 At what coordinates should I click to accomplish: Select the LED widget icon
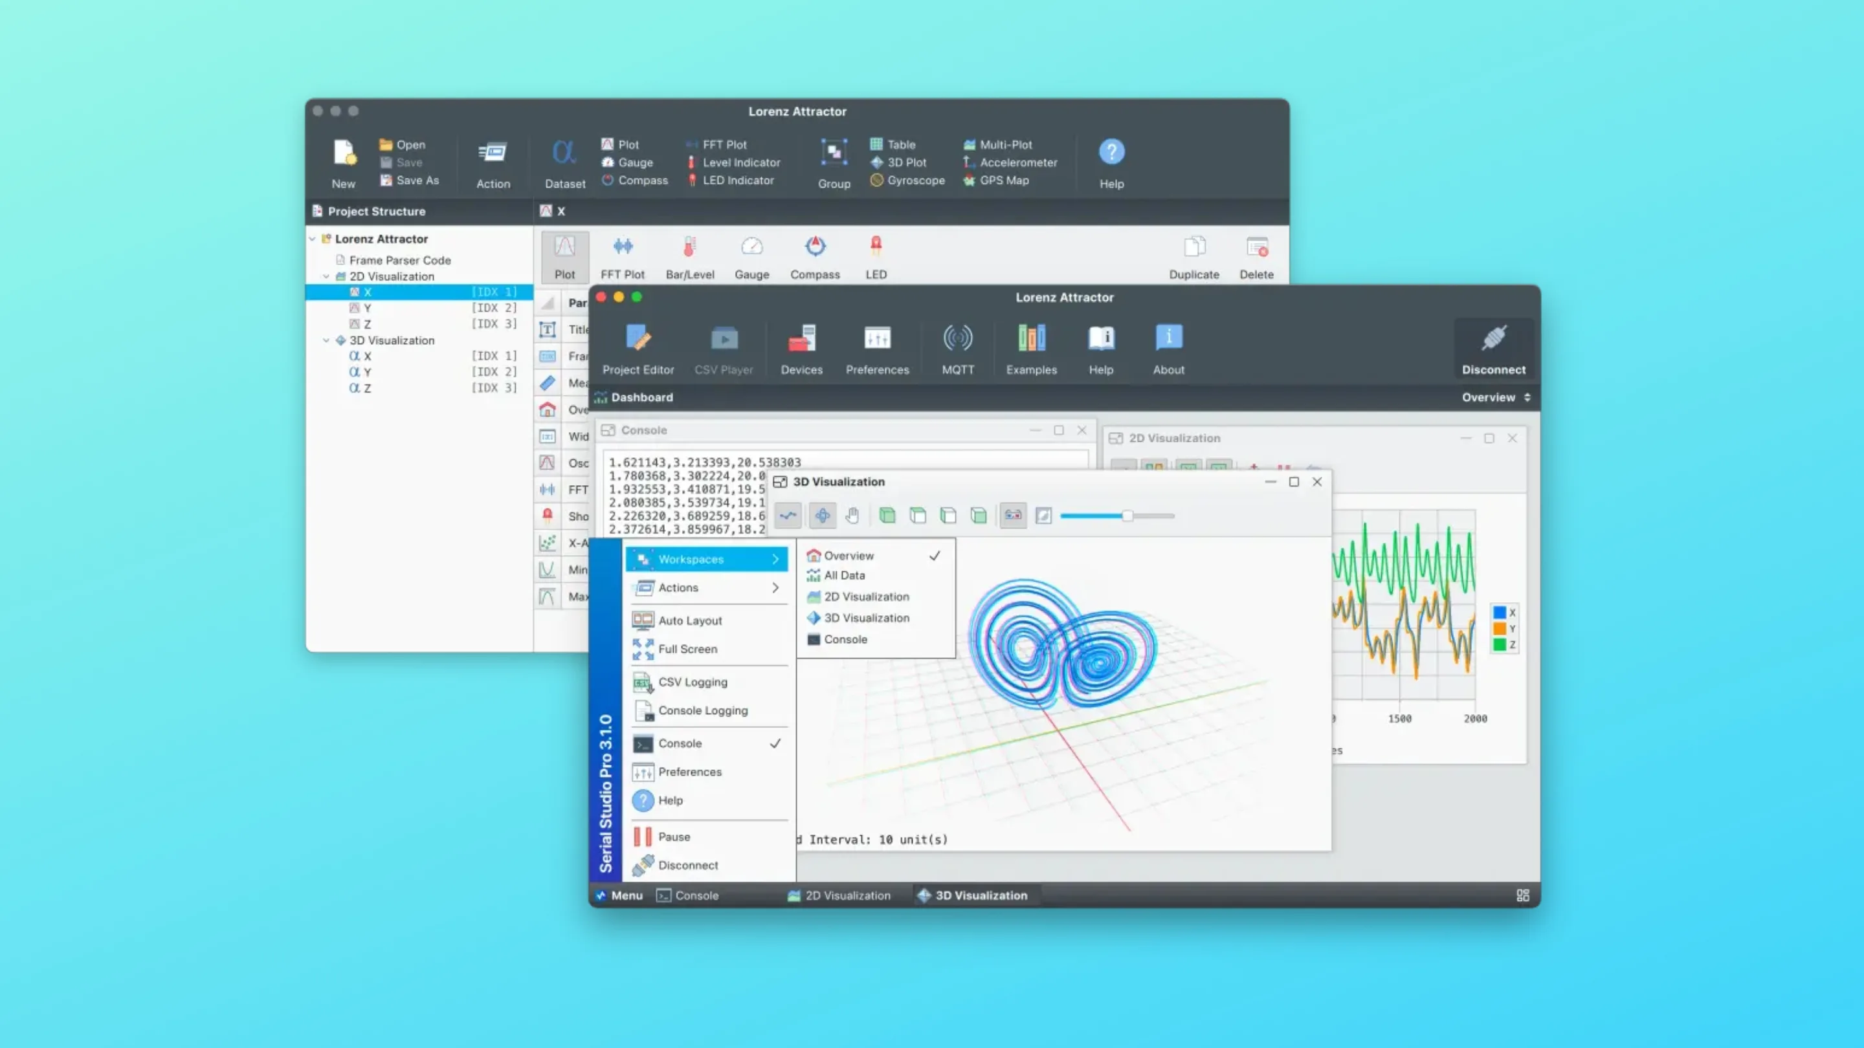876,257
